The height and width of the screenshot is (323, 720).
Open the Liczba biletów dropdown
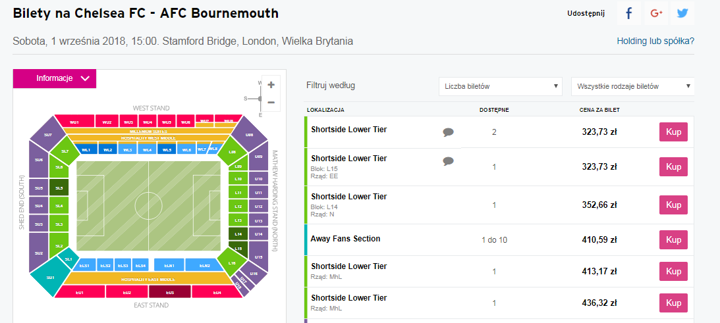(x=500, y=86)
